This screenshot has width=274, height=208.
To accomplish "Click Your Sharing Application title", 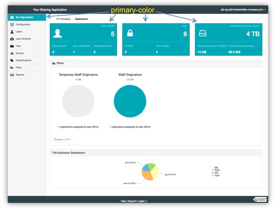I will pyautogui.click(x=50, y=10).
